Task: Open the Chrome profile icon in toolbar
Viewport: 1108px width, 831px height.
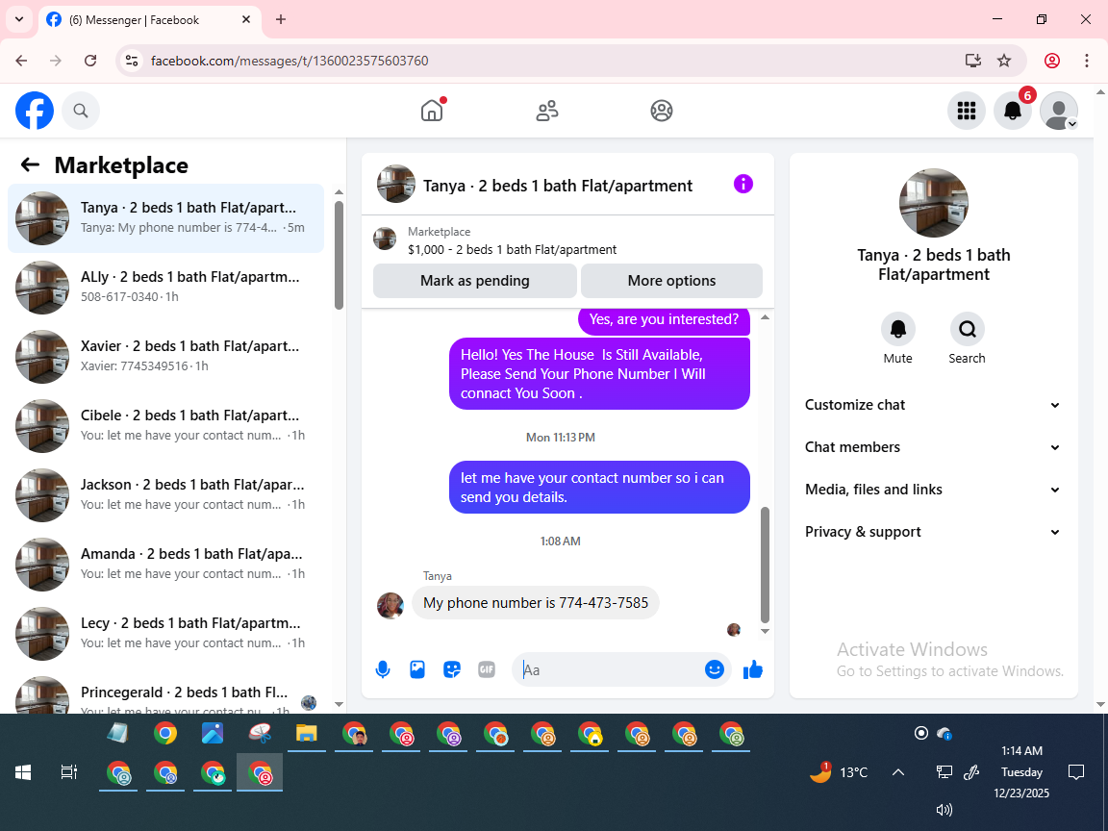Action: 1052,61
